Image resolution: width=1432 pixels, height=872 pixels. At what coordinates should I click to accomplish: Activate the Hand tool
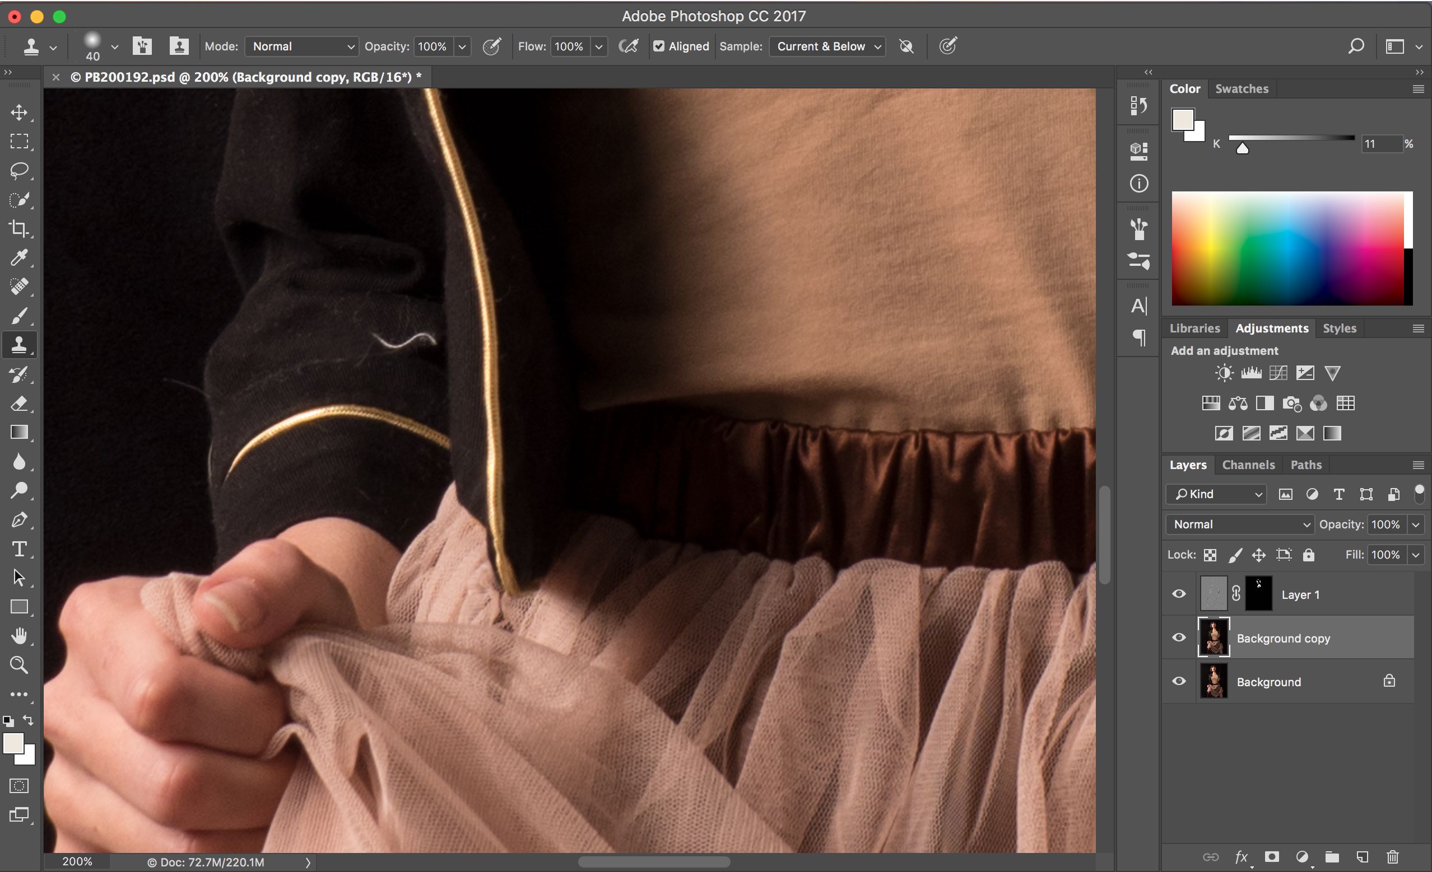pos(19,636)
